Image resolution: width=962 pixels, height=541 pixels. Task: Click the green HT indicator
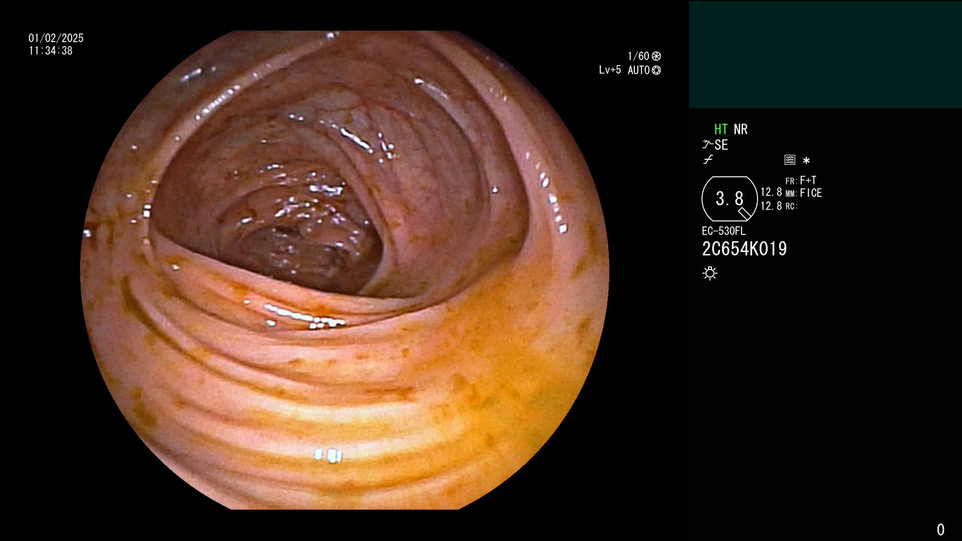721,129
